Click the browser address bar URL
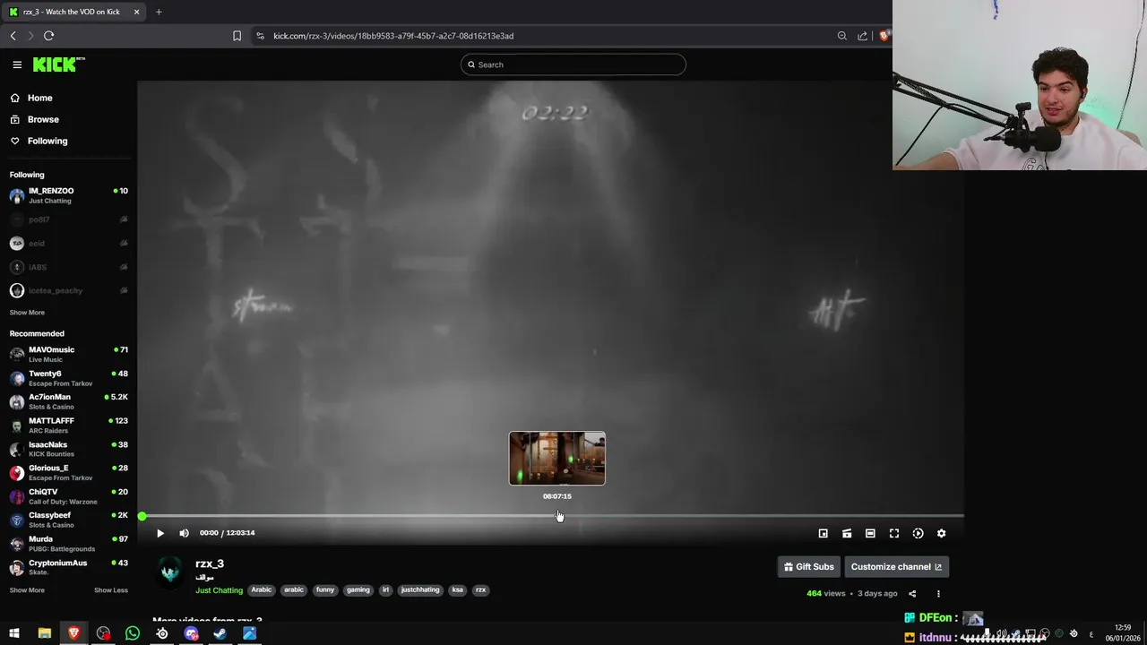Image resolution: width=1147 pixels, height=645 pixels. pyautogui.click(x=393, y=36)
